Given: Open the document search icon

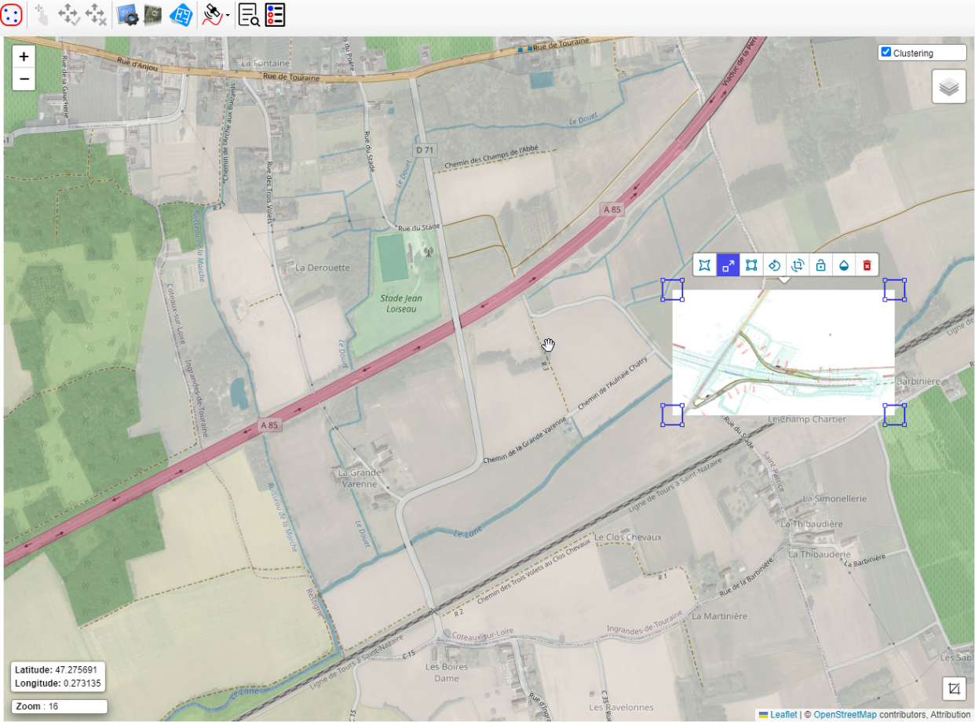Looking at the screenshot, I should (249, 14).
